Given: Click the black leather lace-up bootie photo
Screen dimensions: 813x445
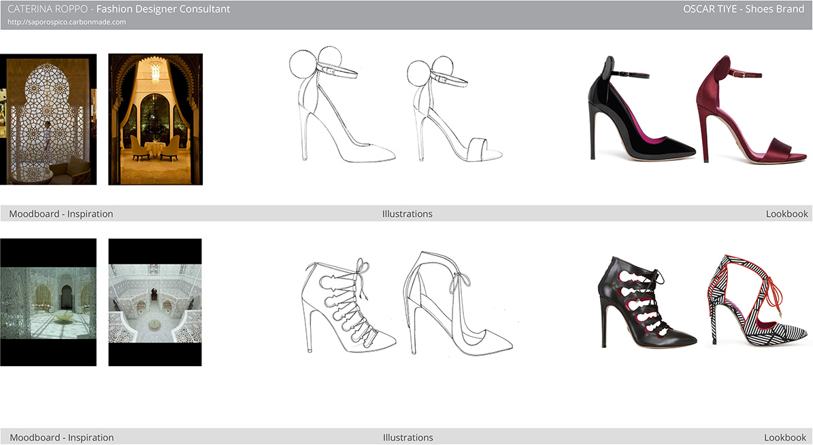Looking at the screenshot, I should point(646,302).
